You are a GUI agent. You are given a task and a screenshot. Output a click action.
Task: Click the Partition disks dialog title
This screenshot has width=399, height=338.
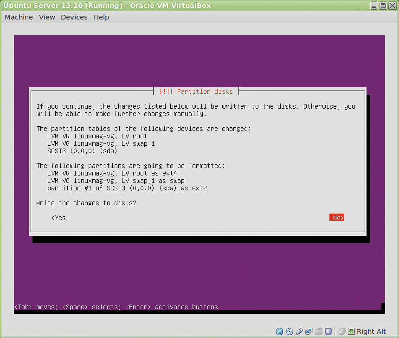point(196,91)
